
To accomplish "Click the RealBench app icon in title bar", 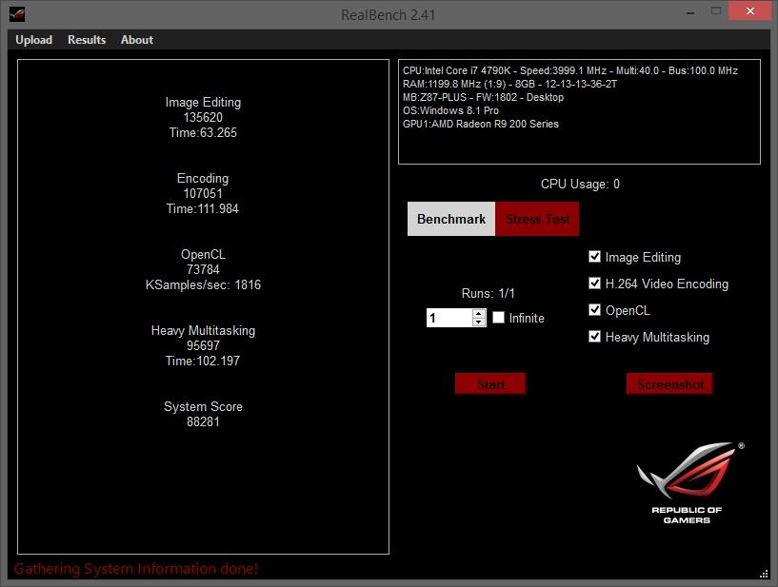I will tap(17, 14).
